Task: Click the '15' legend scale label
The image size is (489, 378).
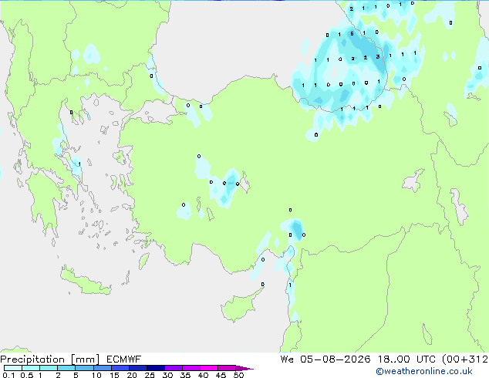Action: 114,375
